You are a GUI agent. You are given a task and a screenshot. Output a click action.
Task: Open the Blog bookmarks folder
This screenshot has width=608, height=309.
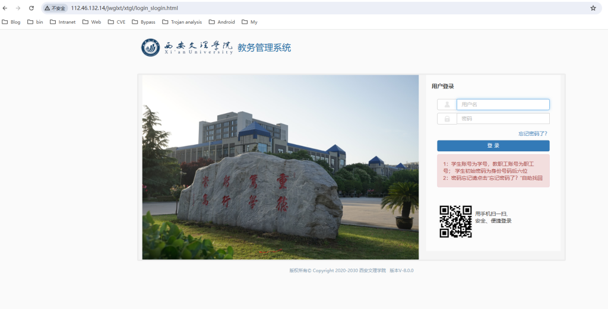click(x=11, y=22)
